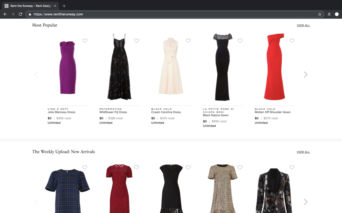
Task: Favorite the red lace dress with heart
Action: point(137,167)
